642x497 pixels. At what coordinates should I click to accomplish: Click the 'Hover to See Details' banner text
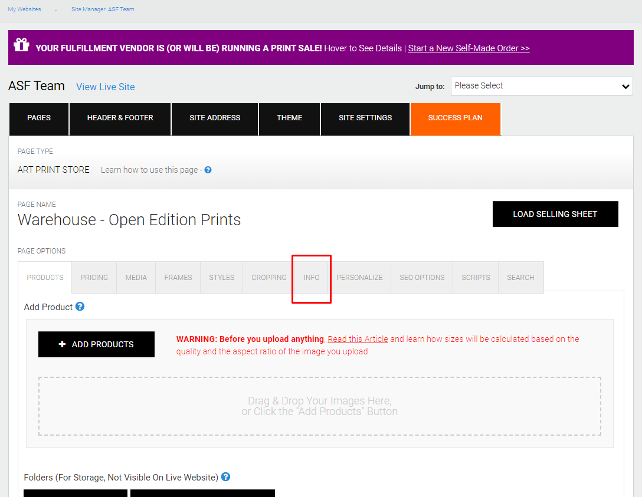363,48
